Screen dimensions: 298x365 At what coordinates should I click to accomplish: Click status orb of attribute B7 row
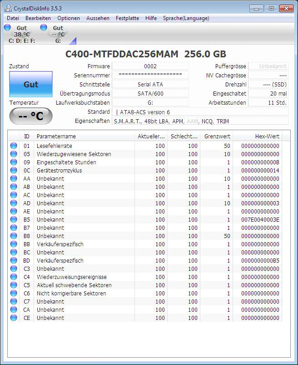coord(14,228)
